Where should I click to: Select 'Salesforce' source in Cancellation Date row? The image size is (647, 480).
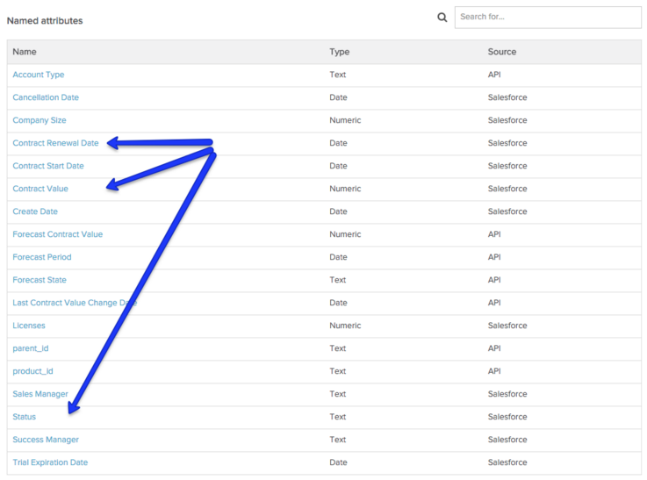507,97
